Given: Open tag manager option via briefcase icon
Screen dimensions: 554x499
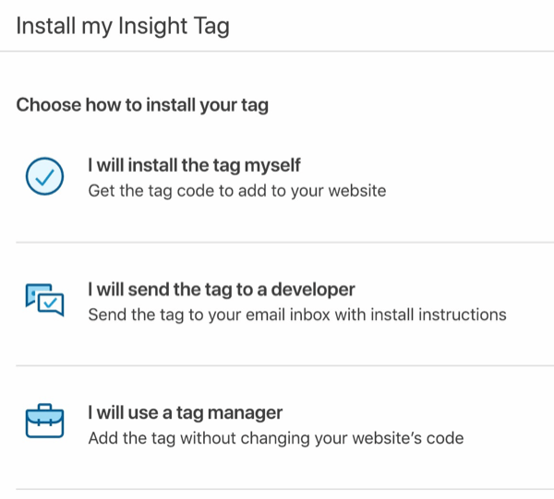Looking at the screenshot, I should (43, 423).
